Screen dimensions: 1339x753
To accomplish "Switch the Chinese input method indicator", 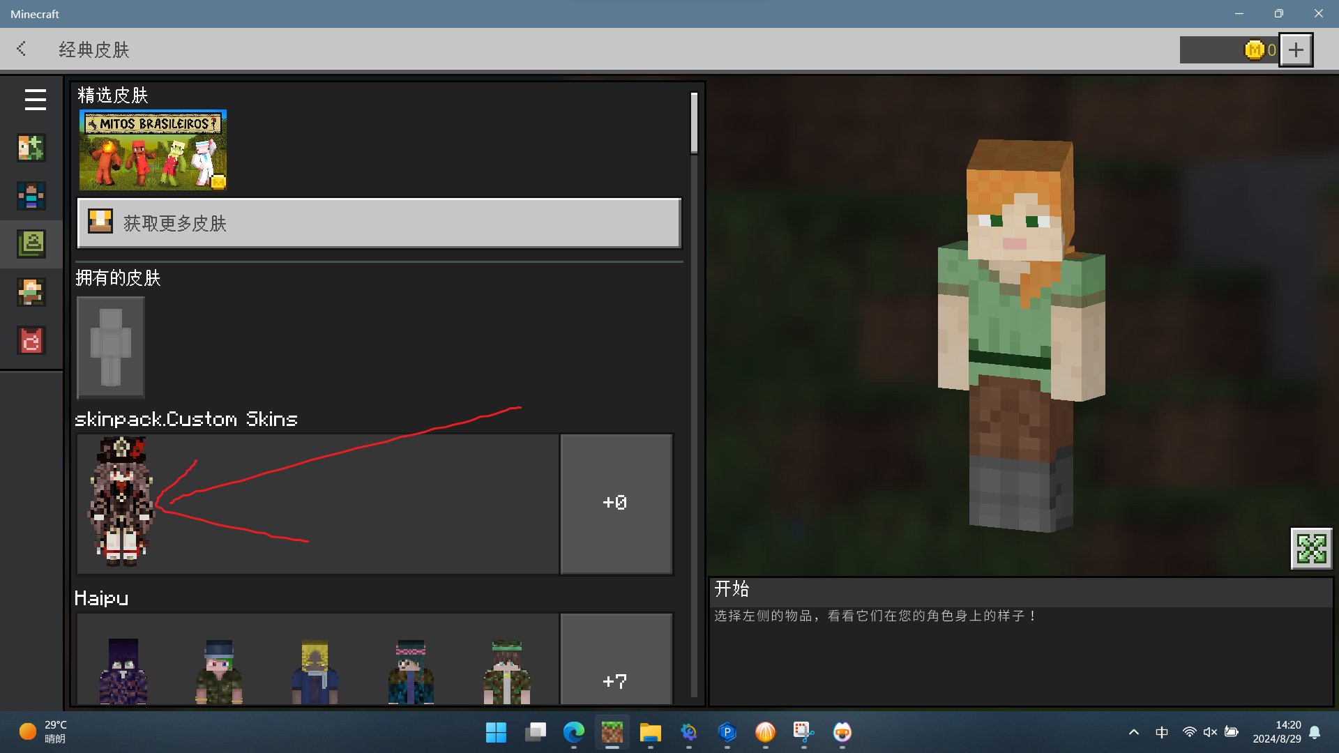I will click(1162, 732).
